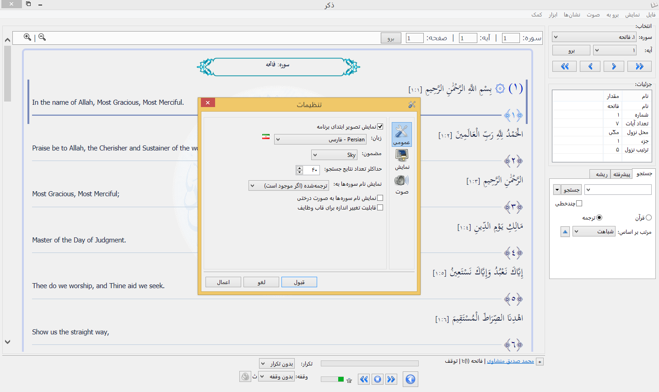Open the نمایش (Display) settings category
659x392 pixels.
(402, 160)
